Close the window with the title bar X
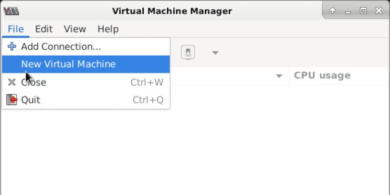This screenshot has height=195, width=390. click(x=378, y=11)
